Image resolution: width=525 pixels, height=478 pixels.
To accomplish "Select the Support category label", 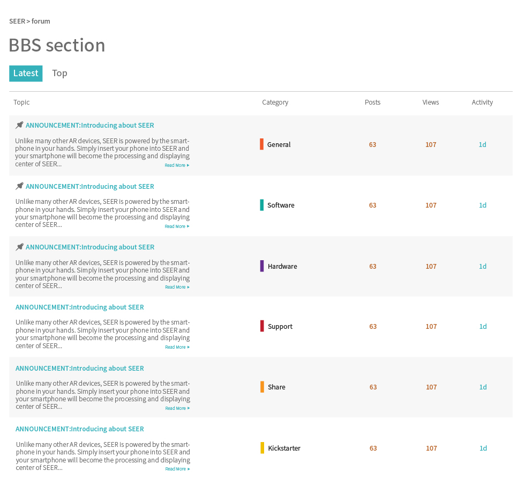I will click(x=280, y=327).
